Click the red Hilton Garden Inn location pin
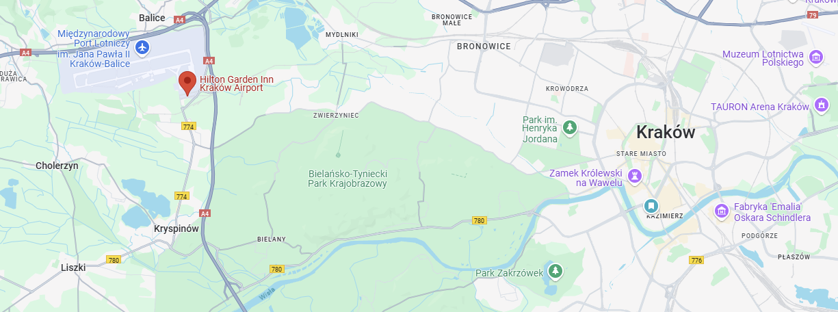This screenshot has width=838, height=312. point(187,83)
